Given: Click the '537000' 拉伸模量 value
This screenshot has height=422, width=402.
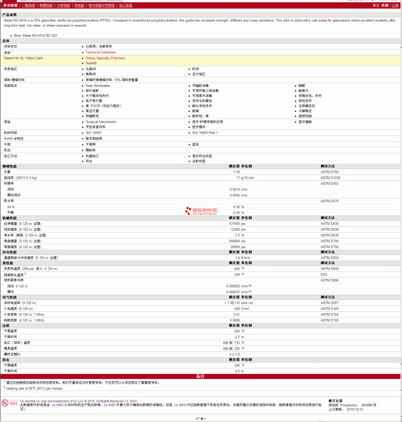Looking at the screenshot, I should pyautogui.click(x=234, y=224).
